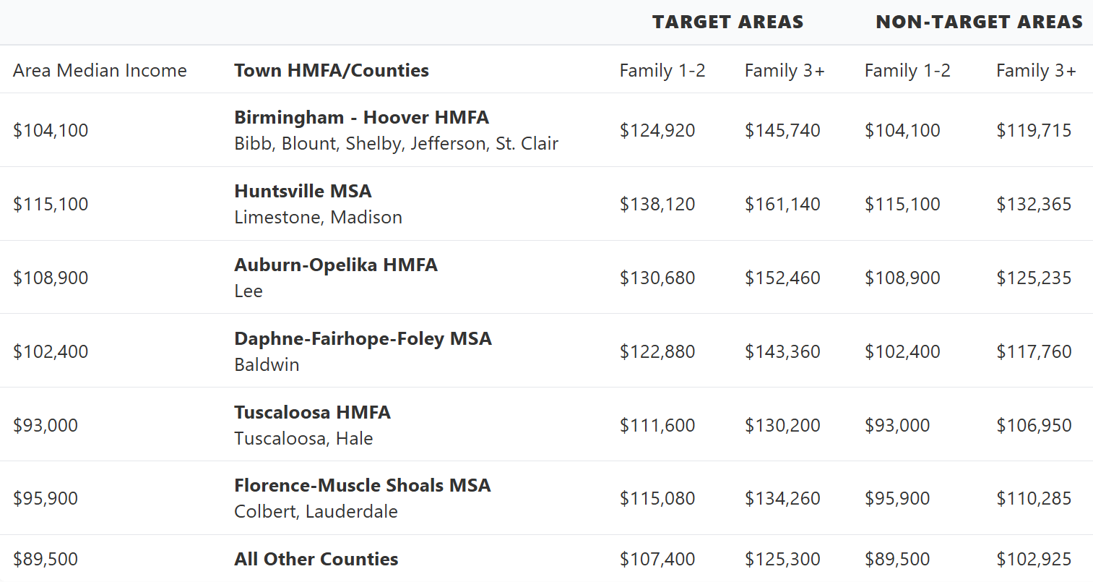
Task: Select the Limestone, Madison counties text
Action: (318, 217)
